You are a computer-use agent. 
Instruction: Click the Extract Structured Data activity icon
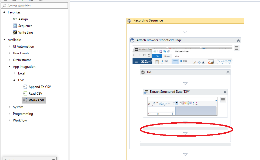tap(146, 92)
